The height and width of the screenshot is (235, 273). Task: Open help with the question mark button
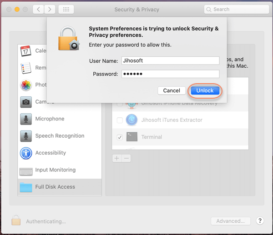tap(260, 221)
